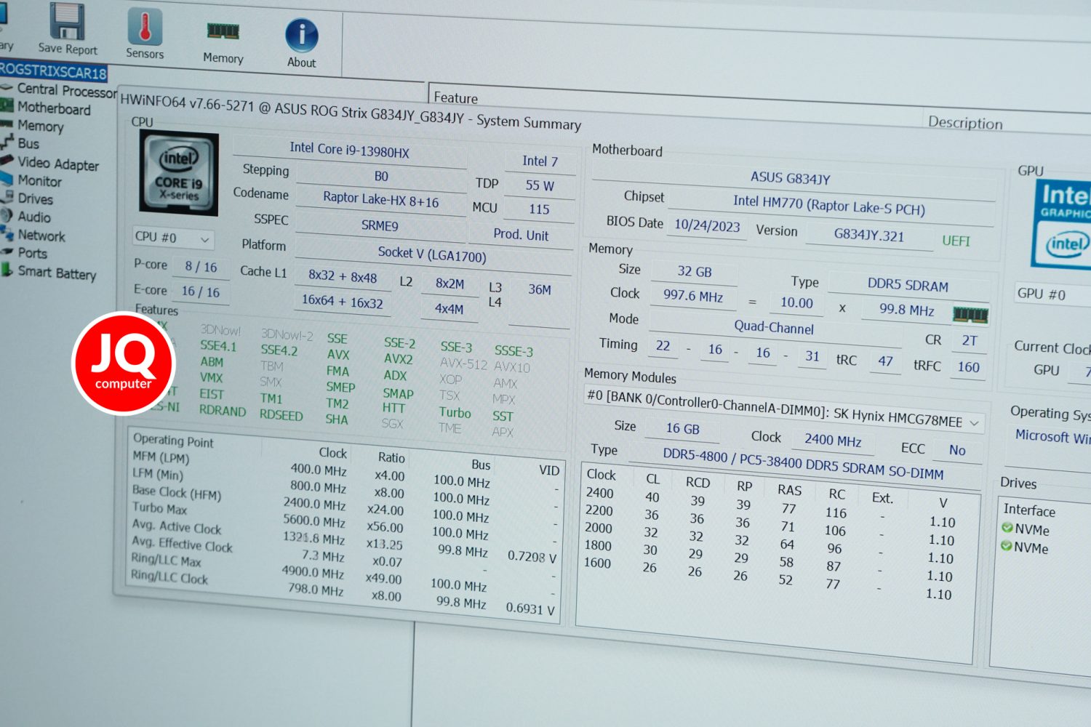This screenshot has width=1091, height=727.
Task: Click the 2T CR timing value
Action: tap(969, 340)
